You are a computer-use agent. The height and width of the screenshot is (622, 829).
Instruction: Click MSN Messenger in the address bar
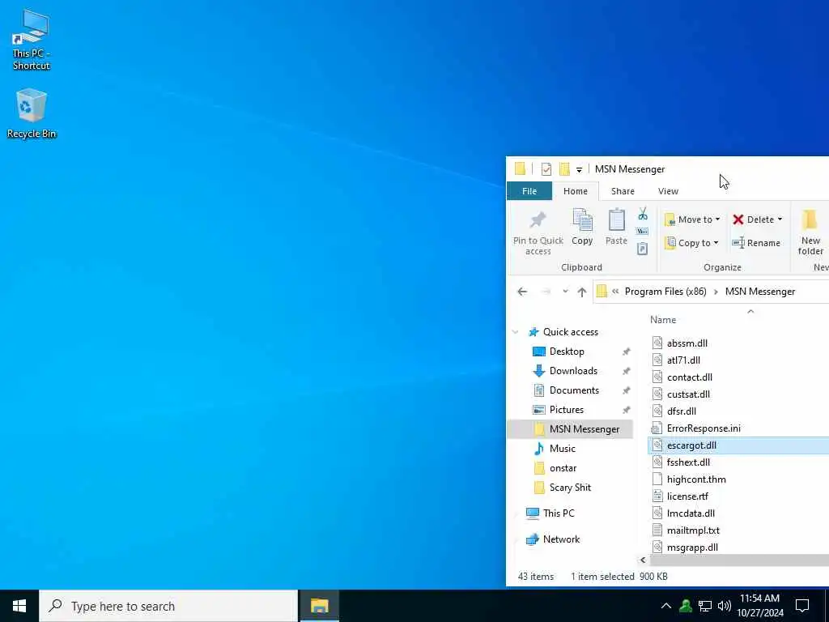[x=759, y=292]
